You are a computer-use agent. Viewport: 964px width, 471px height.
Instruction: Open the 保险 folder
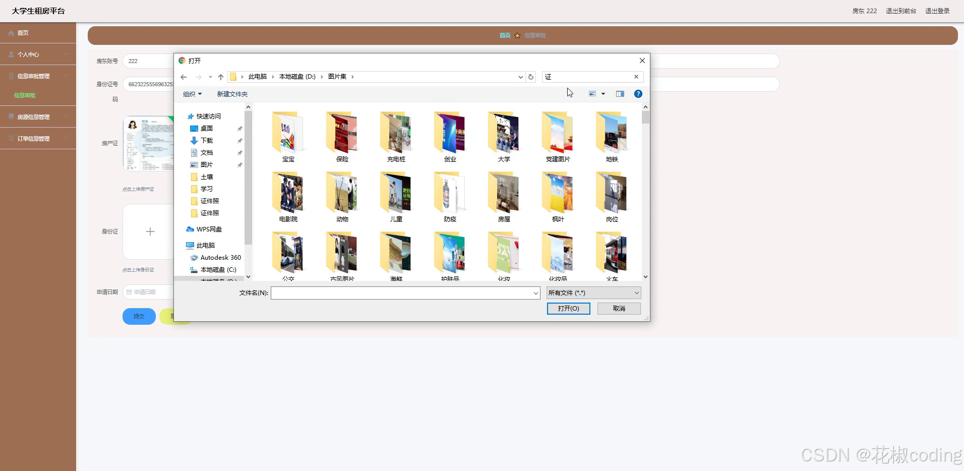coord(342,137)
